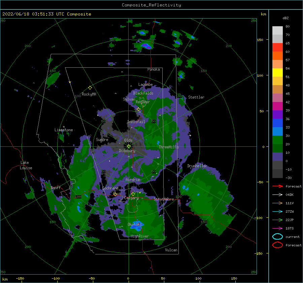Screen dimensions: 303x283
Task: Click the 54 dBZ yellow swatch
Action: coord(277,72)
